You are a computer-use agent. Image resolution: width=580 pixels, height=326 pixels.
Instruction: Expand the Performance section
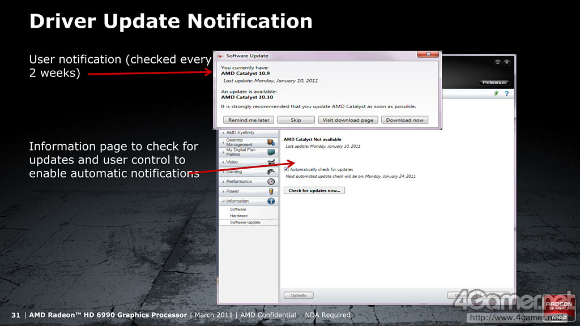click(249, 182)
